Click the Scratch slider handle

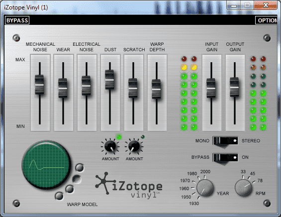coord(133,88)
